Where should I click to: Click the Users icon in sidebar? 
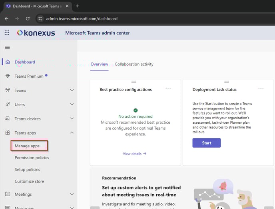[8, 104]
